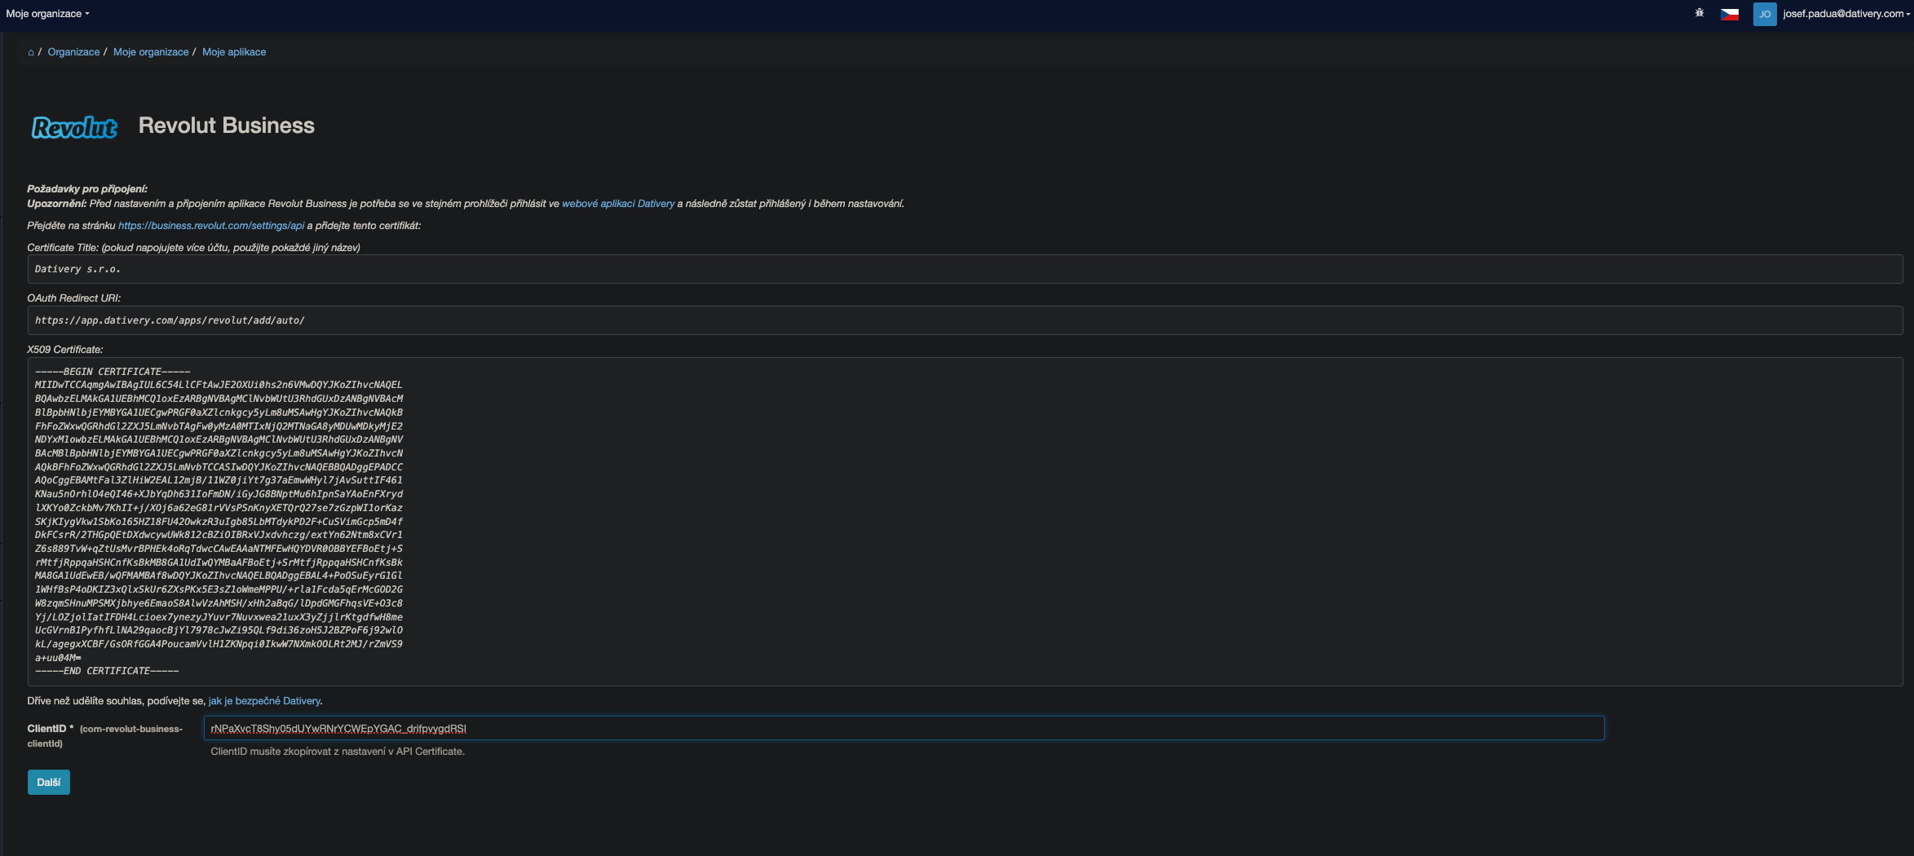Click the ClientID field label

coord(105,735)
